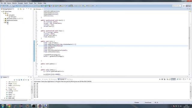Image resolution: width=192 pixels, height=108 pixels.
Task: Toggle Show Console on standard error change
Action: click(x=175, y=79)
